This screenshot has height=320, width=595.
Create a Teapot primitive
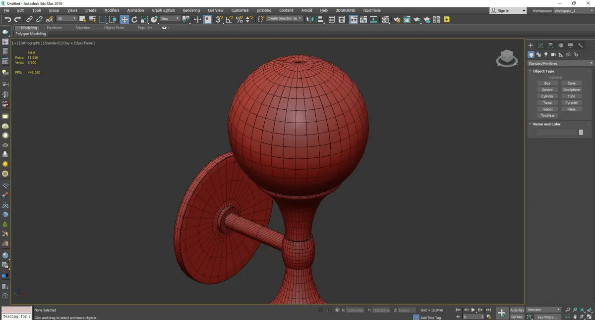click(x=547, y=109)
